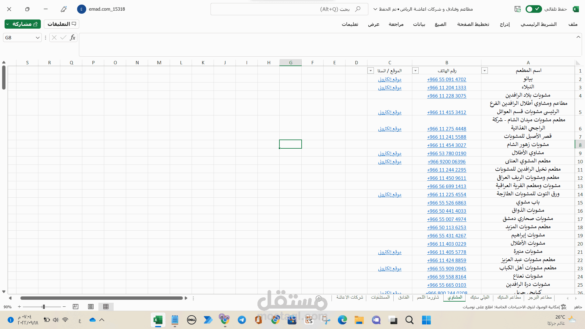The image size is (585, 329).
Task: Open the pen drawing mode icon
Action: pyautogui.click(x=64, y=9)
